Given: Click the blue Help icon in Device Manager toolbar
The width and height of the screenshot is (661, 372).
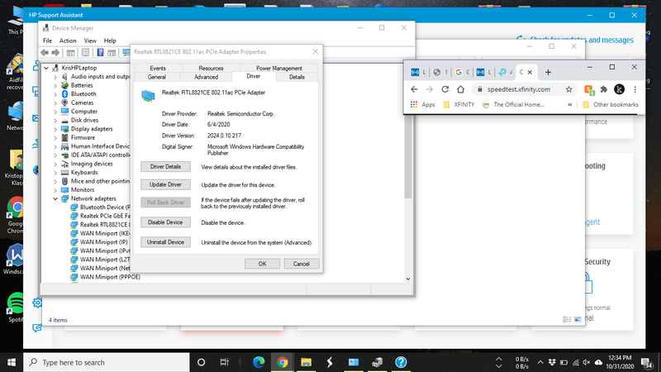Looking at the screenshot, I should point(100,53).
